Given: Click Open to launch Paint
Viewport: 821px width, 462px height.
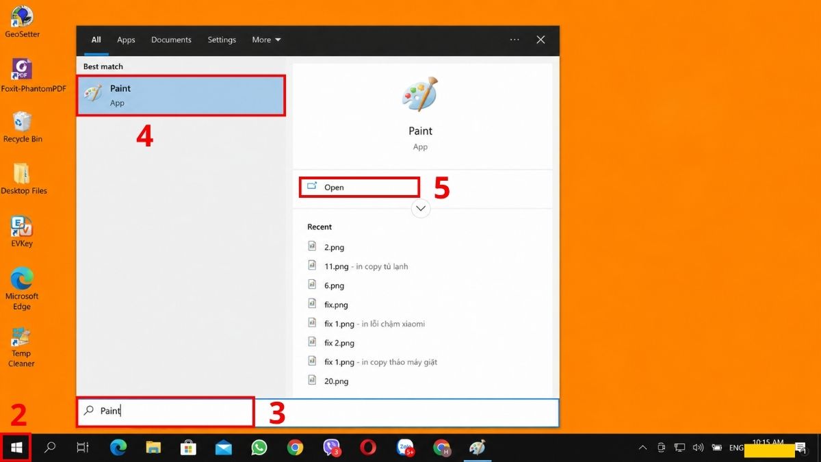Looking at the screenshot, I should (x=359, y=187).
